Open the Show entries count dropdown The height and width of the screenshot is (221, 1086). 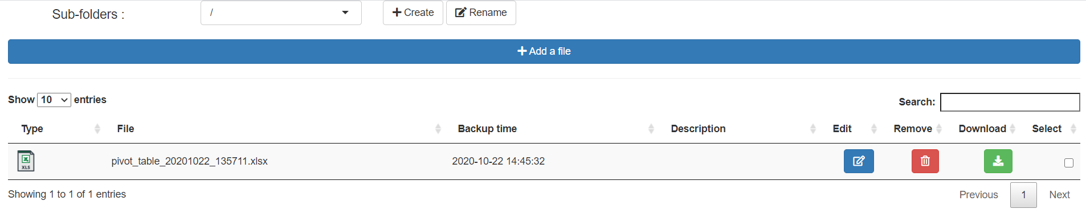54,100
